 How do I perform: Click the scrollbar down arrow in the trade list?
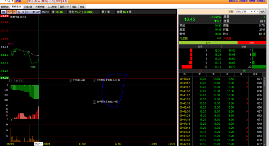[265, 144]
